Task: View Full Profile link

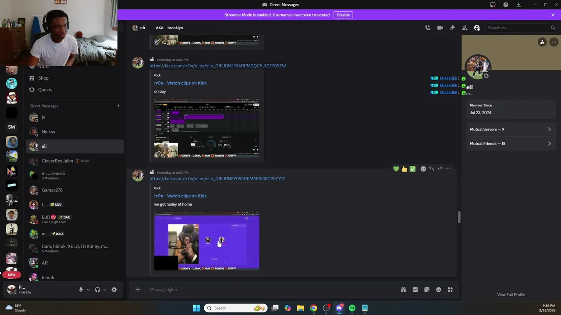Action: point(511,295)
